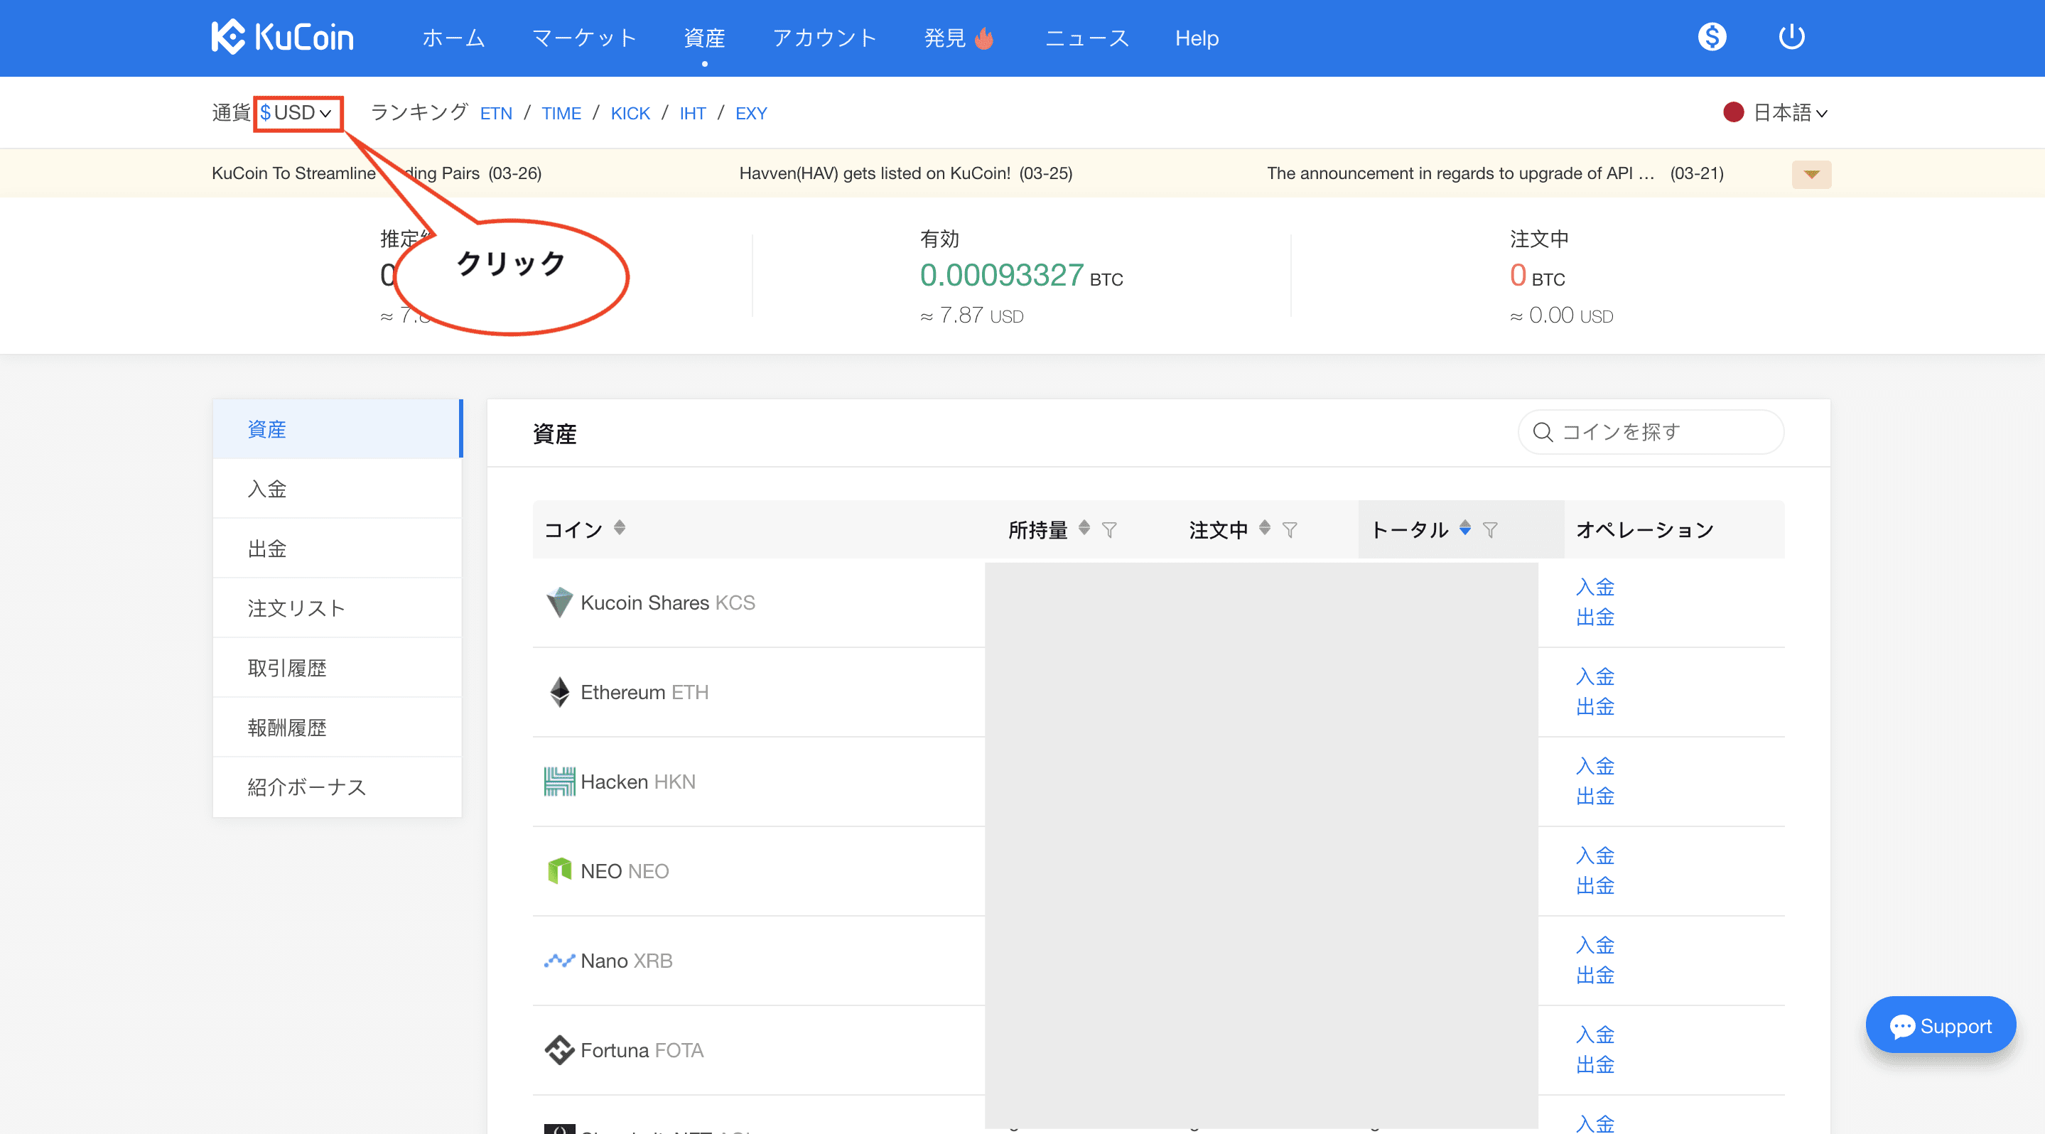Image resolution: width=2045 pixels, height=1134 pixels.
Task: Click the filter icon beside トータル column
Action: (x=1490, y=530)
